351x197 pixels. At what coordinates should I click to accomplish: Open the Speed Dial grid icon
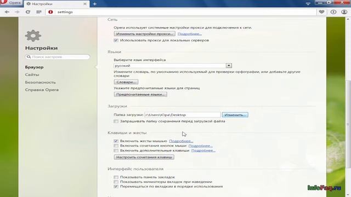click(39, 12)
